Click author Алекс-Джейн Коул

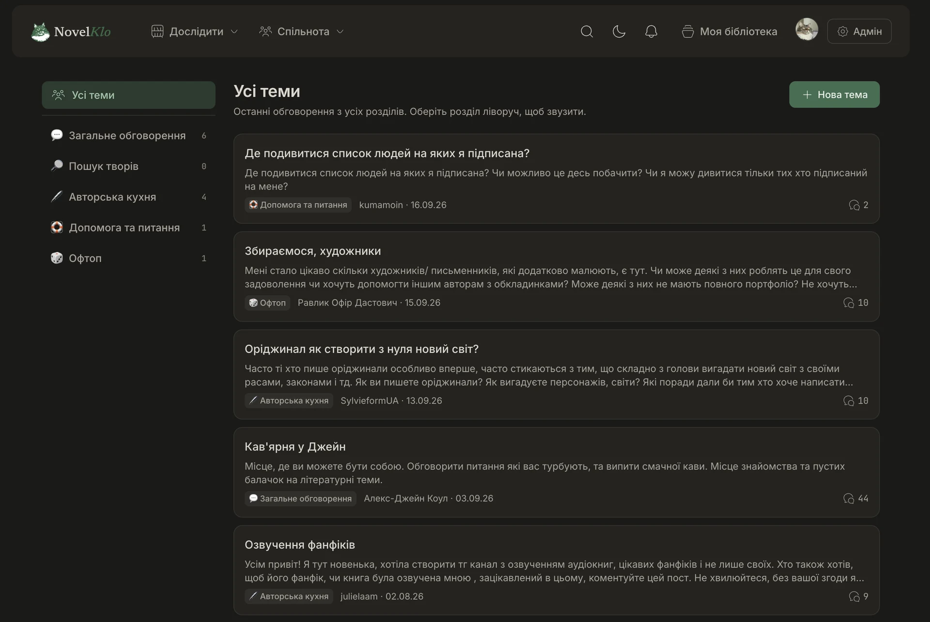click(x=405, y=498)
